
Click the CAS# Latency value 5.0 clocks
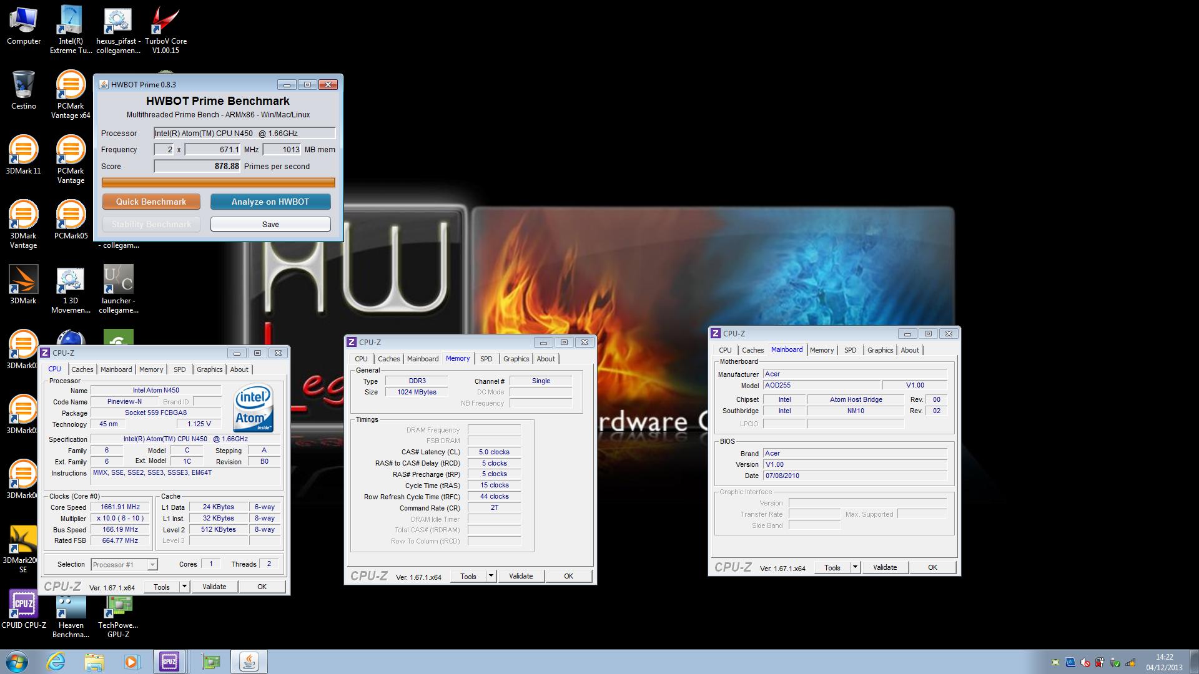tap(494, 452)
